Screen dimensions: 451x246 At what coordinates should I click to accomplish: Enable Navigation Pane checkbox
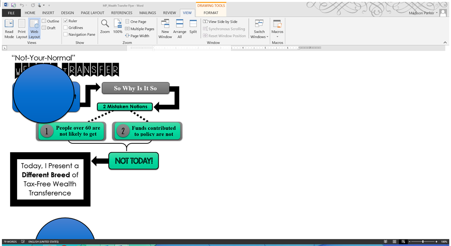66,34
